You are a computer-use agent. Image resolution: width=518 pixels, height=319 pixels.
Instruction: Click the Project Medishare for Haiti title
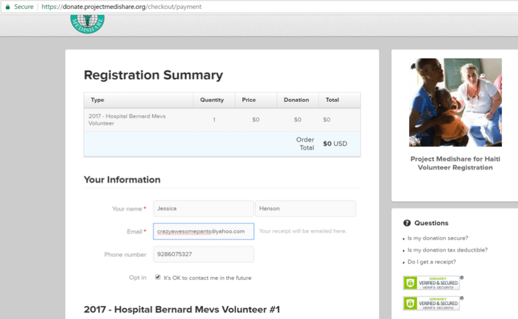(456, 163)
